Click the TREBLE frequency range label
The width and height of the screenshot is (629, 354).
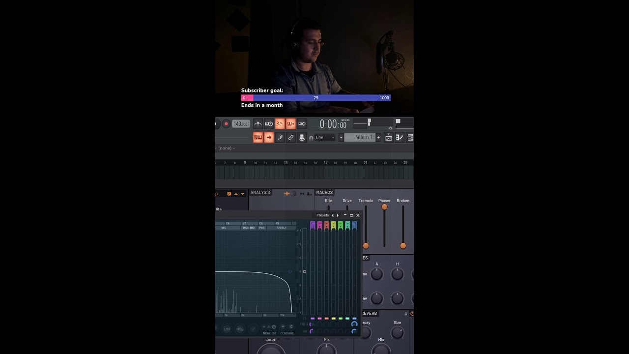pos(282,228)
